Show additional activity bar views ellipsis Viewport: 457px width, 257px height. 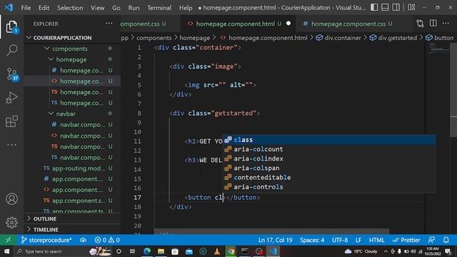click(x=11, y=145)
